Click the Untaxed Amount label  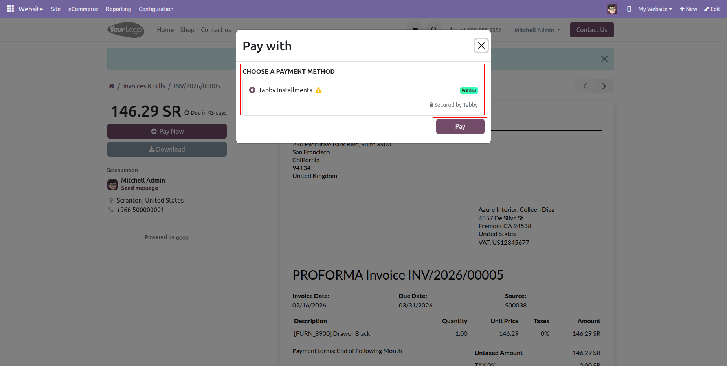coord(498,353)
